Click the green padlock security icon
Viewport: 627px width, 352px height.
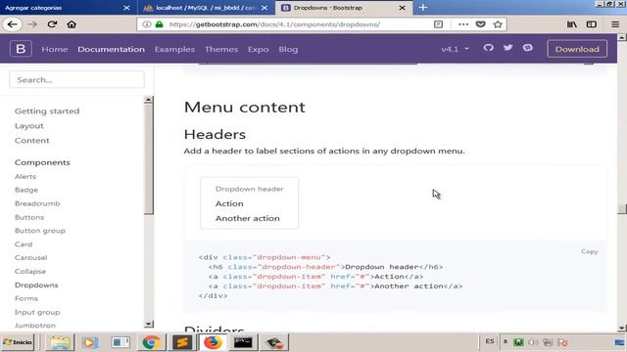(159, 24)
